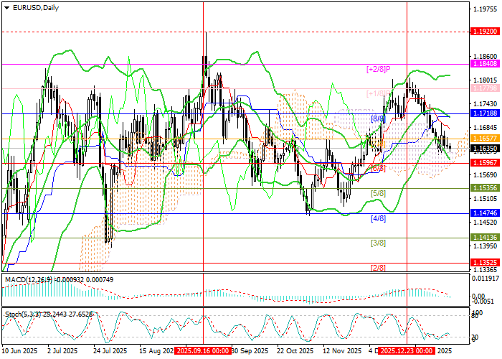The image size is (502, 359).
Task: Click the orange 1.16577 price level tag
Action: (x=485, y=138)
